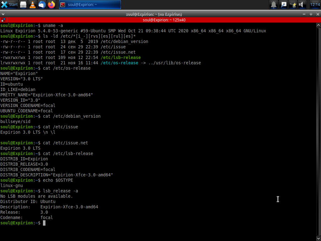Click the /etc/debian_version filename in listing
Screen dimensions: 321x241
click(x=124, y=42)
